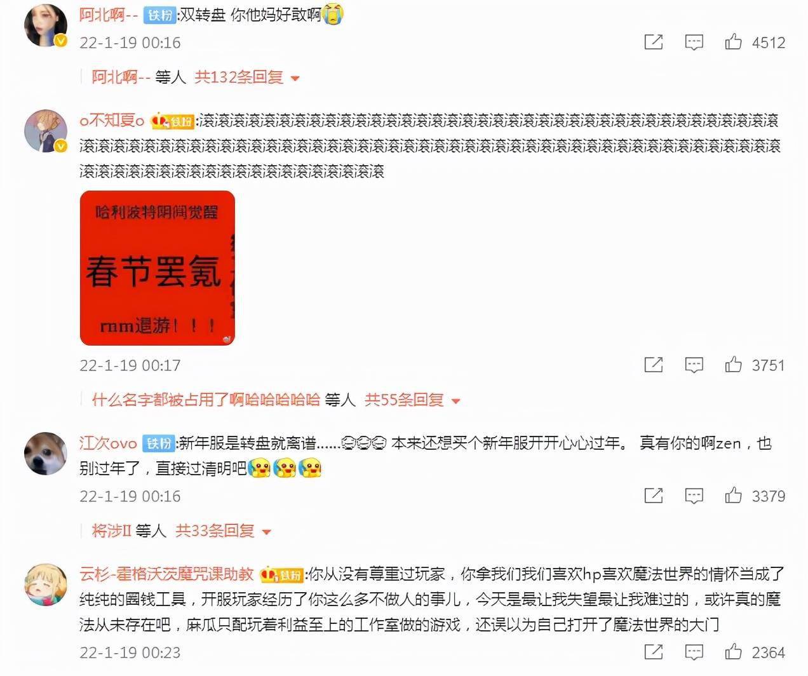Visit o不知夏o's profile via username
Viewport: 808px width, 676px height.
pyautogui.click(x=112, y=120)
